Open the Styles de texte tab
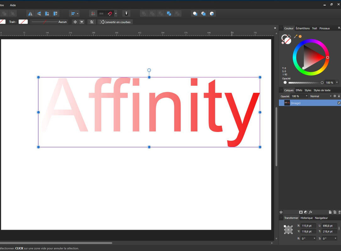Viewport: 341px width, 251px height. point(322,90)
